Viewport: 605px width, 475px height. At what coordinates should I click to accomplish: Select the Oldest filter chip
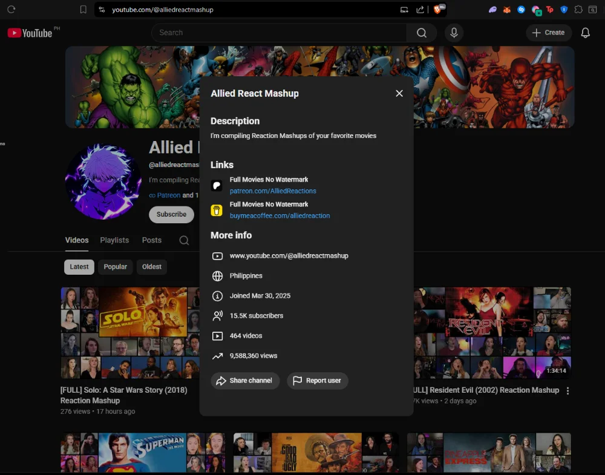(152, 267)
